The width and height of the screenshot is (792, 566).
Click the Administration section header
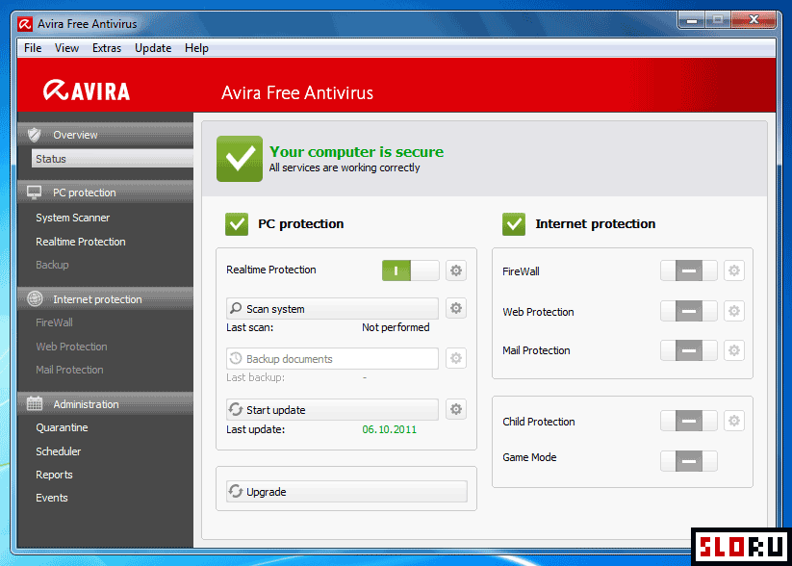(105, 403)
